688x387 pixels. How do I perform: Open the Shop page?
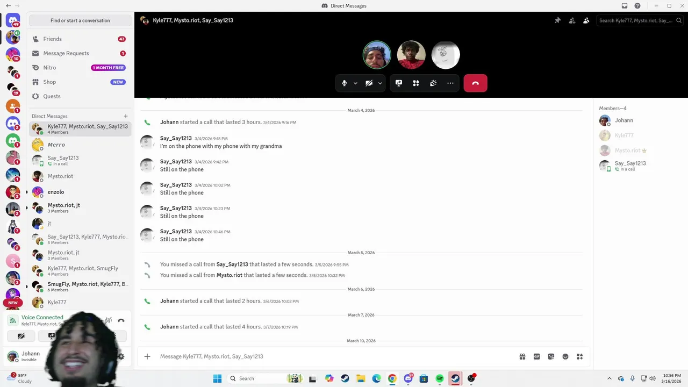pyautogui.click(x=80, y=82)
